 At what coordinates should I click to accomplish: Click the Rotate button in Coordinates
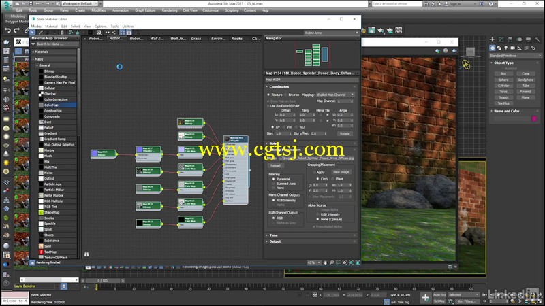(x=345, y=133)
